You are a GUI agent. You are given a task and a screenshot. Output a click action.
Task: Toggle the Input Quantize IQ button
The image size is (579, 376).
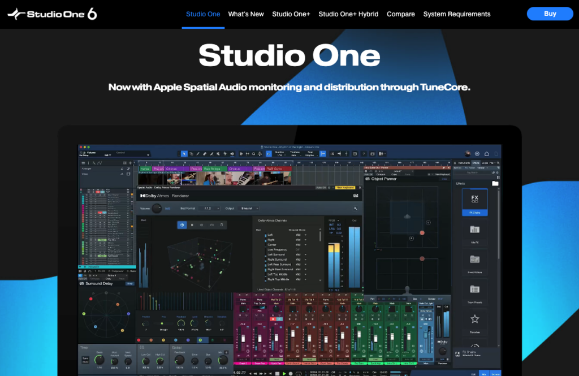pos(269,154)
